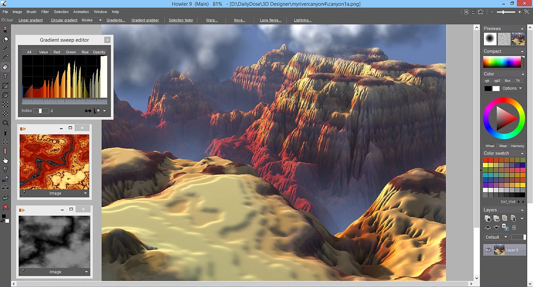Expand the Options dropdown in the Color panel
Viewport: 533px width, 287px height.
click(x=511, y=88)
